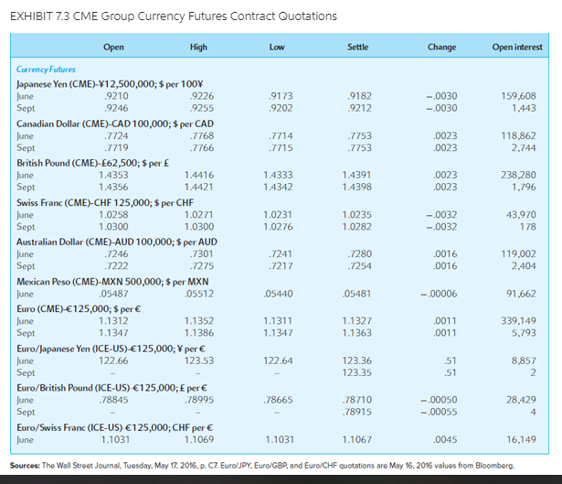Select the 'High' column header
The width and height of the screenshot is (562, 484).
pos(198,47)
